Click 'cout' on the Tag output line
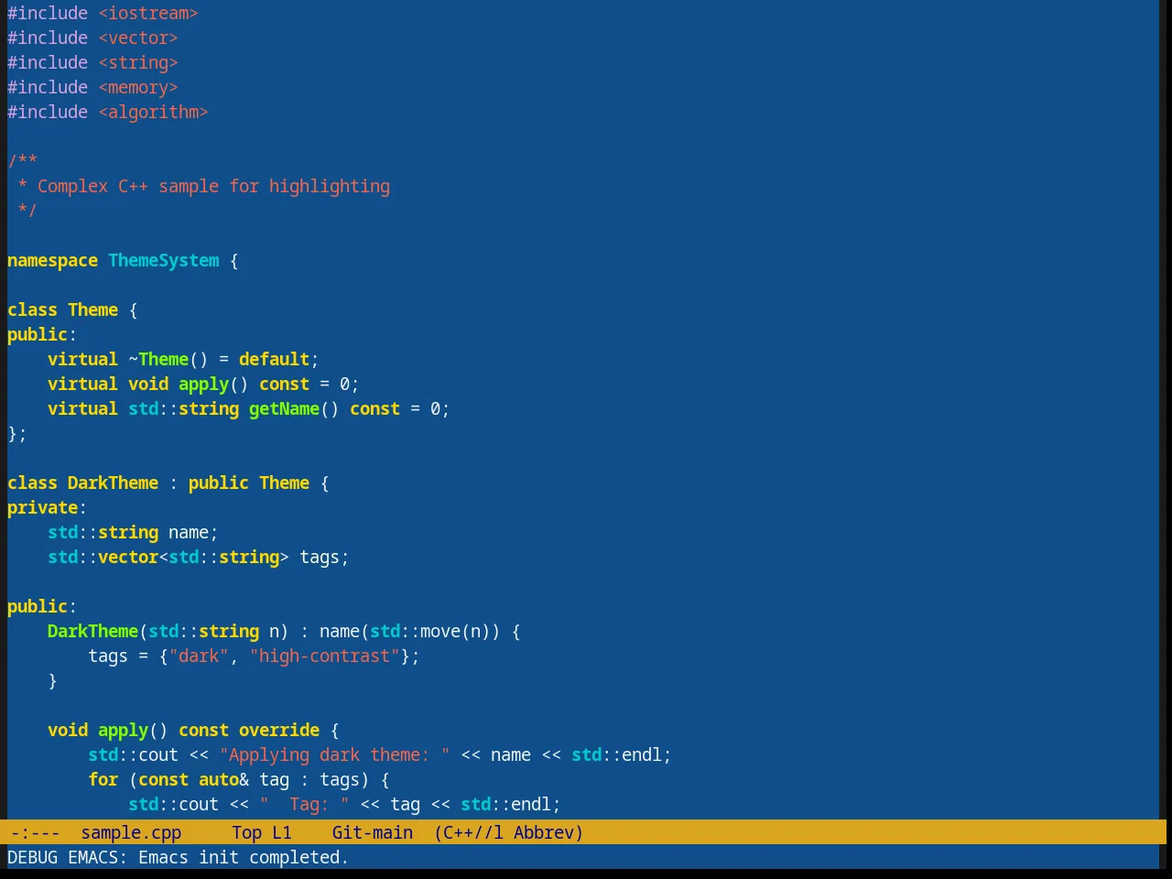This screenshot has width=1172, height=879. click(x=199, y=804)
